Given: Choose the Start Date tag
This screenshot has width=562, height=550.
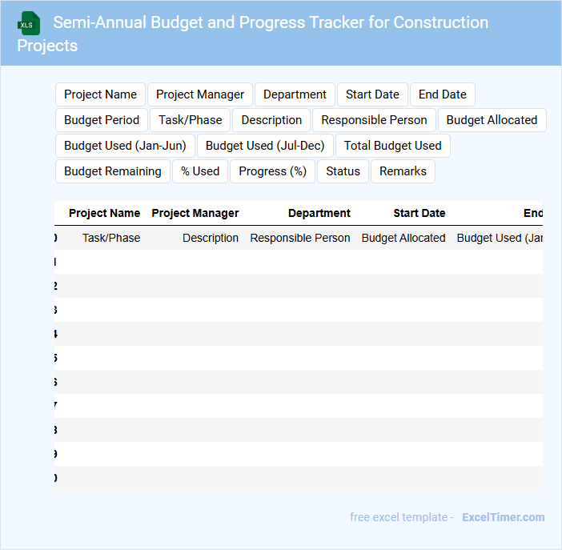Looking at the screenshot, I should (372, 94).
